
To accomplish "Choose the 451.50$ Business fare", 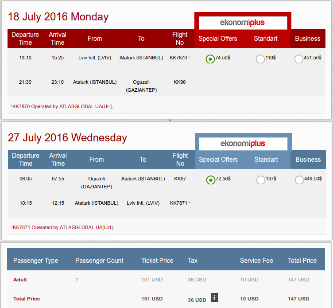I will tap(298, 59).
